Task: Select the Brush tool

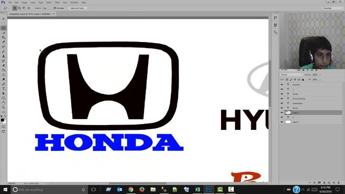Action: click(x=3, y=51)
